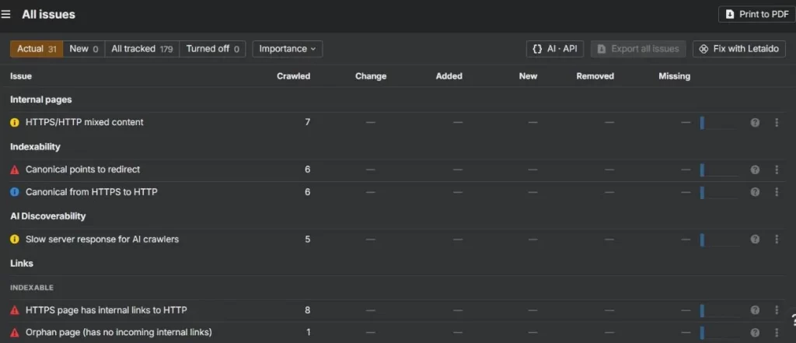This screenshot has height=343, width=796.
Task: Open more options for Canonical from HTTPS to HTTP
Action: coord(777,192)
